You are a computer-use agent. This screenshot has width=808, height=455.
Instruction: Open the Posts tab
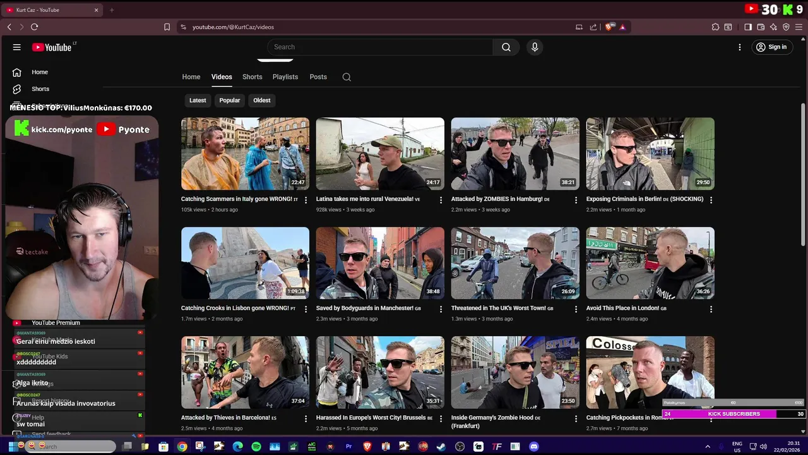coord(318,77)
